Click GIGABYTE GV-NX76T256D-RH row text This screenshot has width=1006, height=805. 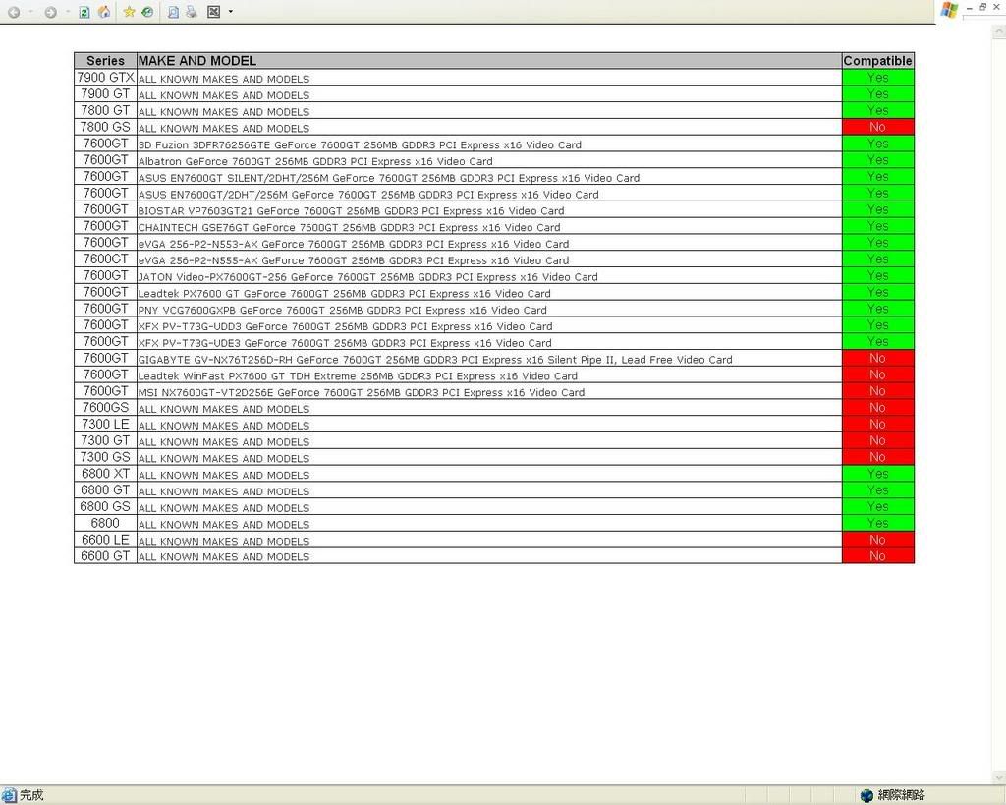435,360
